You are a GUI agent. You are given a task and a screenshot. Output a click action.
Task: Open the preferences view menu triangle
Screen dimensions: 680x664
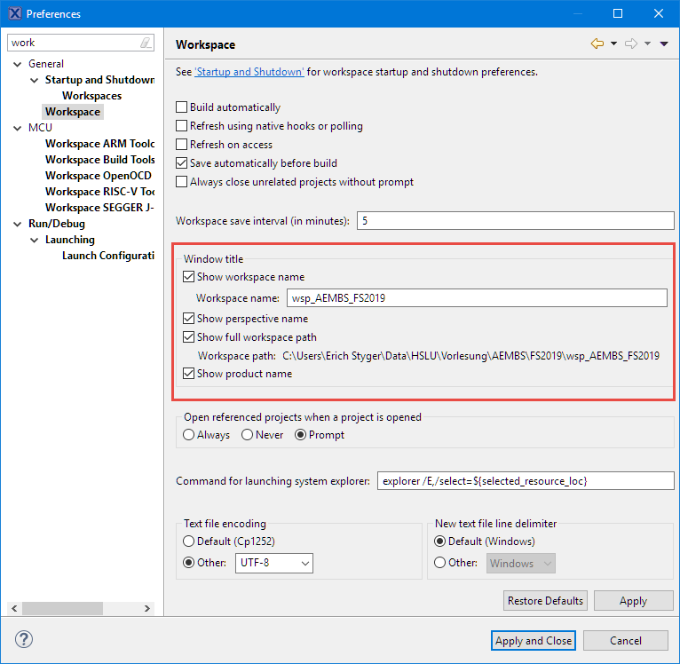tap(664, 43)
